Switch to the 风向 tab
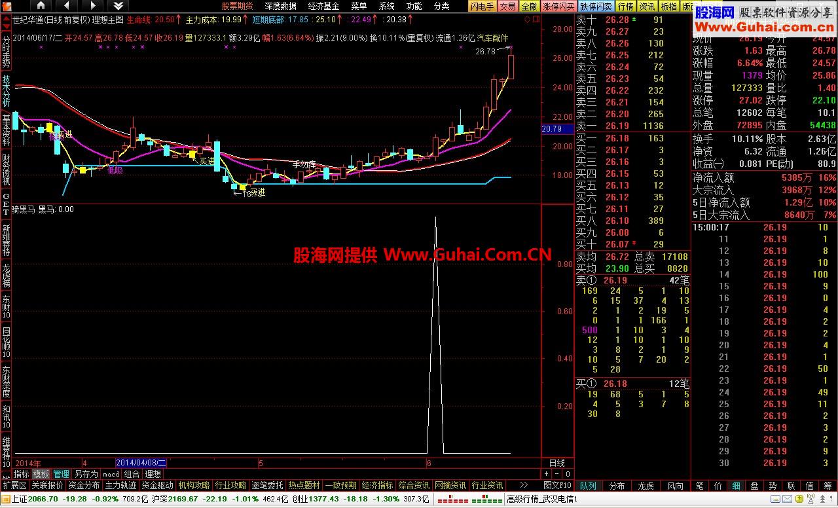The height and width of the screenshot is (508, 838). pos(674,486)
